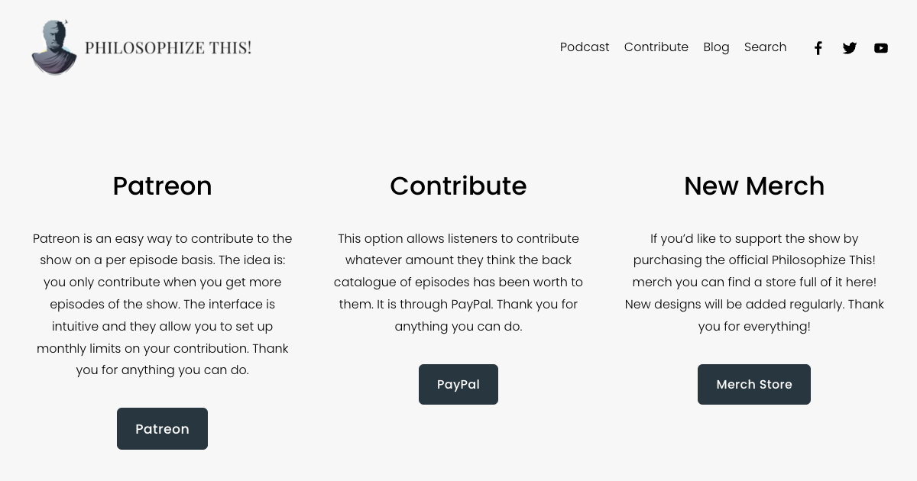917x481 pixels.
Task: Click the large Patreon heading
Action: click(162, 186)
